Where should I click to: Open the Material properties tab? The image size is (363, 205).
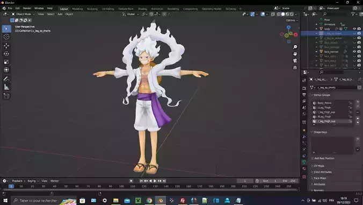click(304, 168)
